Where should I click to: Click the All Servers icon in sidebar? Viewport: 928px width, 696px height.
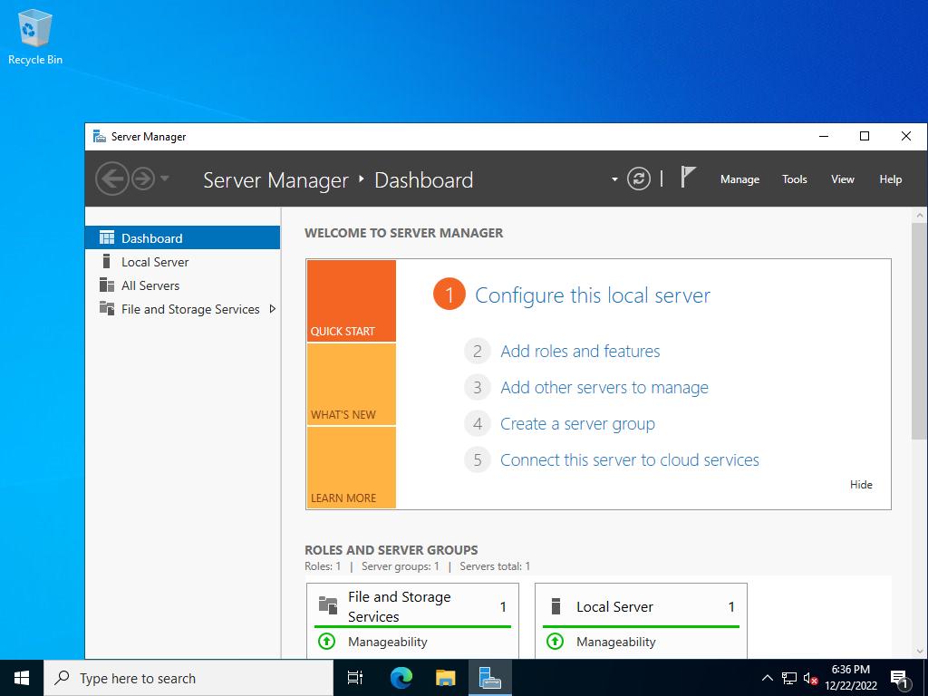coord(107,285)
